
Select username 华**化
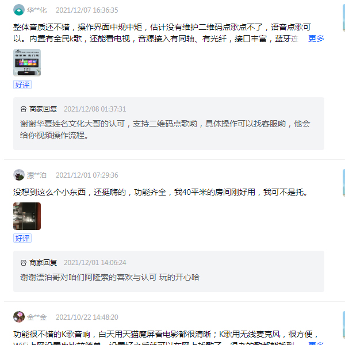(x=37, y=10)
